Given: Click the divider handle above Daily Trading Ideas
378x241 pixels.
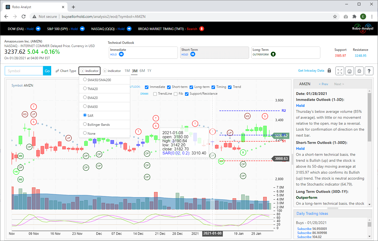Looking at the screenshot, I should tap(333, 208).
